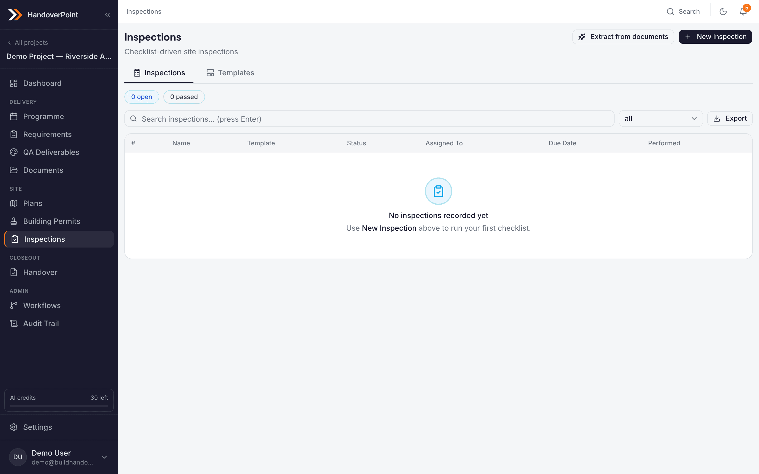This screenshot has width=759, height=474.
Task: Open the Audit Trail scroll icon
Action: [x=14, y=324]
